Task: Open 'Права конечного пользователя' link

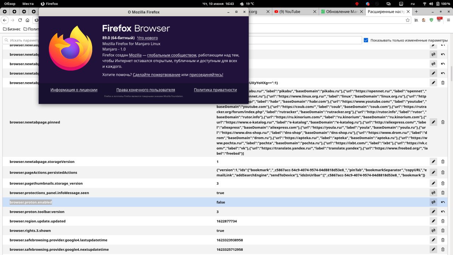Action: [145, 90]
